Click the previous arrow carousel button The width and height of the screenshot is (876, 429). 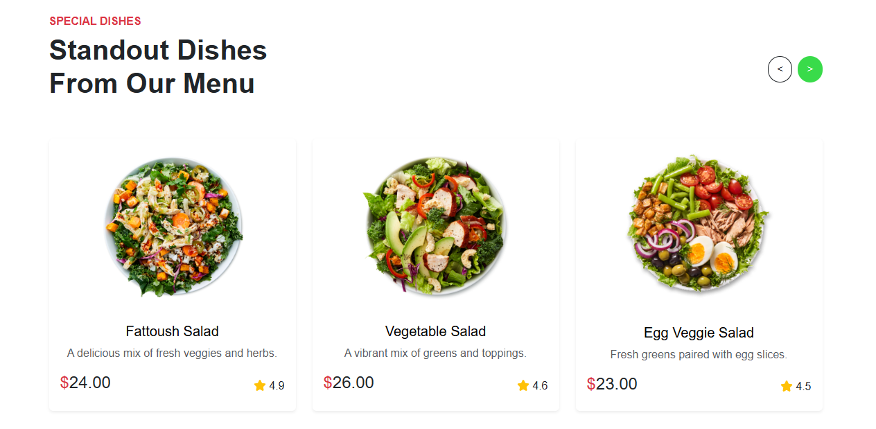[x=780, y=69]
